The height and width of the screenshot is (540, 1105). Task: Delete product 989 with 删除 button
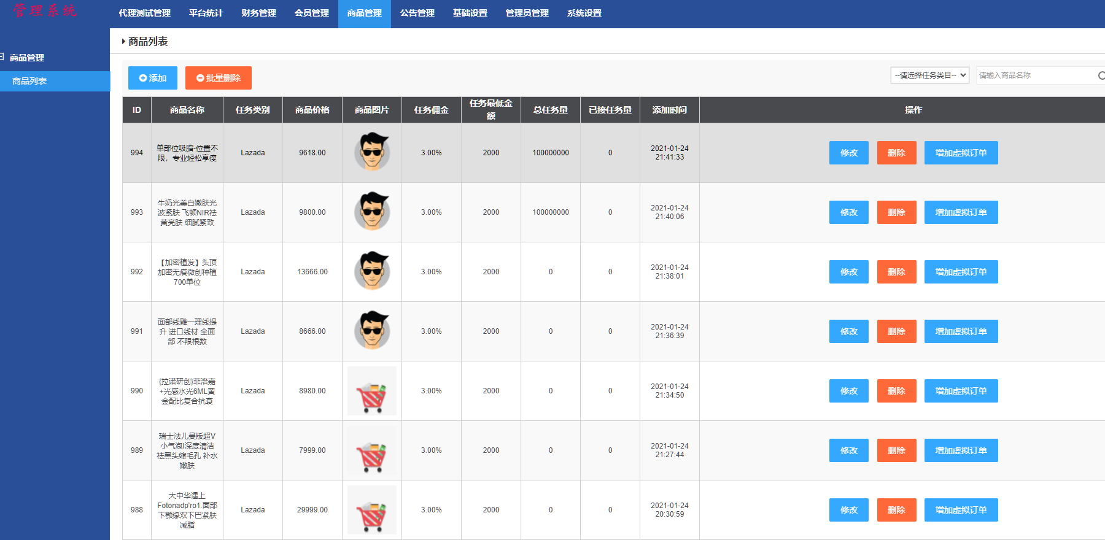[x=896, y=450]
